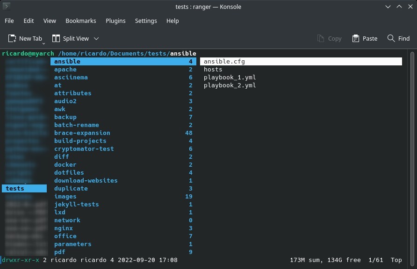The image size is (417, 269).
Task: Click the Split View icon
Action: pyautogui.click(x=56, y=38)
